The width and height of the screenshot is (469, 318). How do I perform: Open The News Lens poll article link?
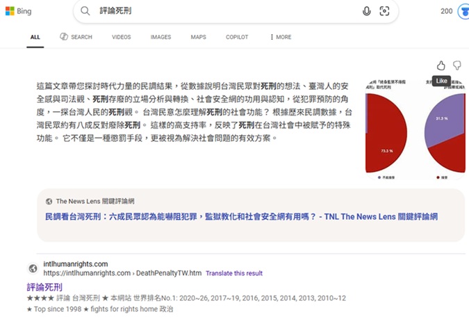pos(241,217)
